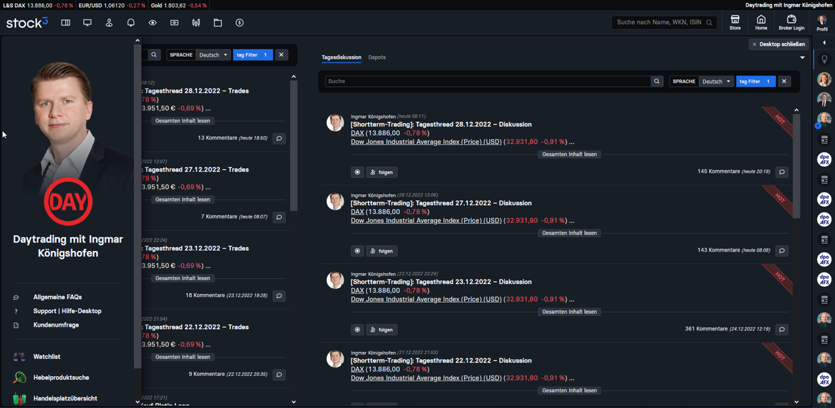This screenshot has height=408, width=835.
Task: Open comments of 23.12.2022 Trades thread
Action: (x=279, y=296)
